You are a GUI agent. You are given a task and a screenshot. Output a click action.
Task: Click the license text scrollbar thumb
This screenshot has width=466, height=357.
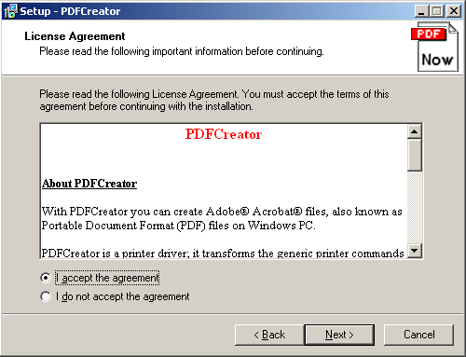414,155
